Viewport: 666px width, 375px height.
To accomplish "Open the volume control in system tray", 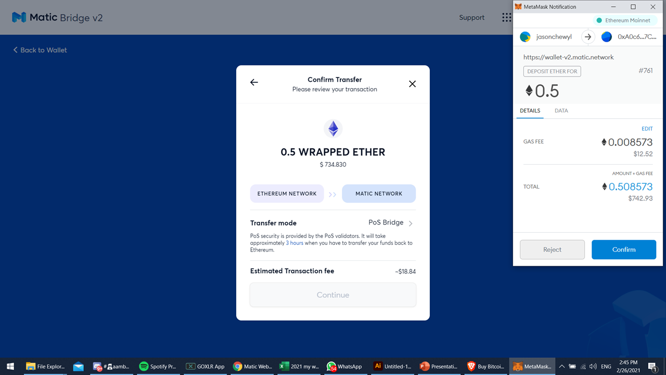I will click(593, 366).
